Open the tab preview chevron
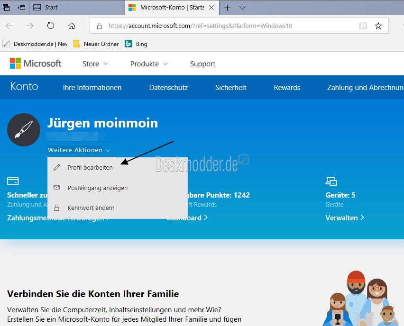This screenshot has width=404, height=326. 242,8
